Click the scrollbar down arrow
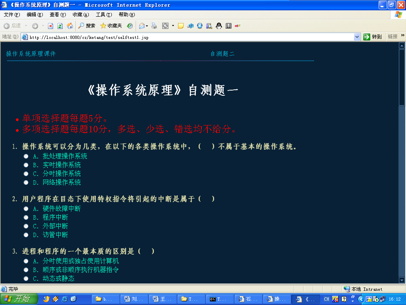The image size is (406, 305). [x=402, y=280]
